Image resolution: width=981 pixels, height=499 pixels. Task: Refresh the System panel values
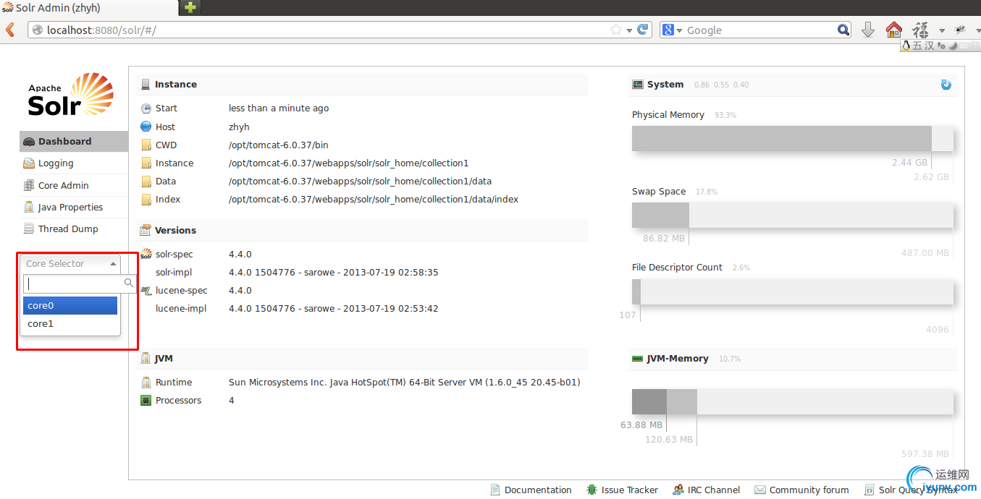[946, 85]
